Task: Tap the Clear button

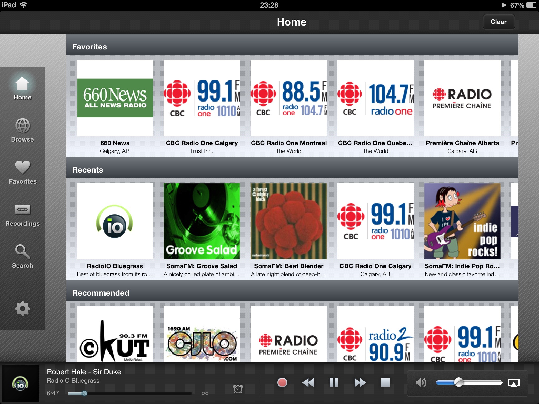Action: click(498, 22)
